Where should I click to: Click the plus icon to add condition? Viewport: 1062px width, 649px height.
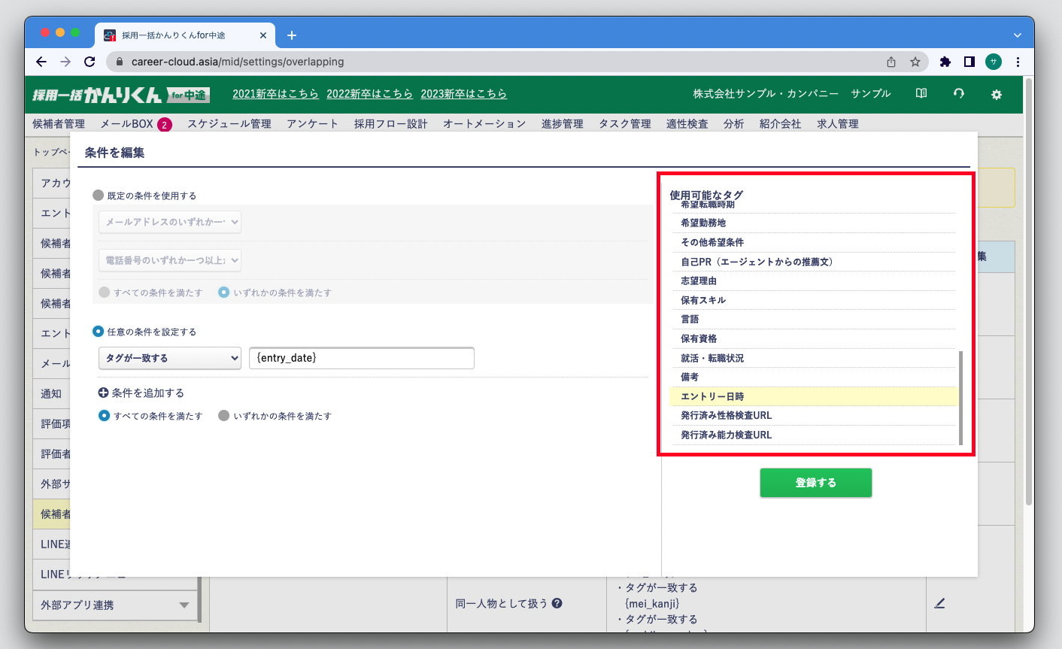coord(104,393)
